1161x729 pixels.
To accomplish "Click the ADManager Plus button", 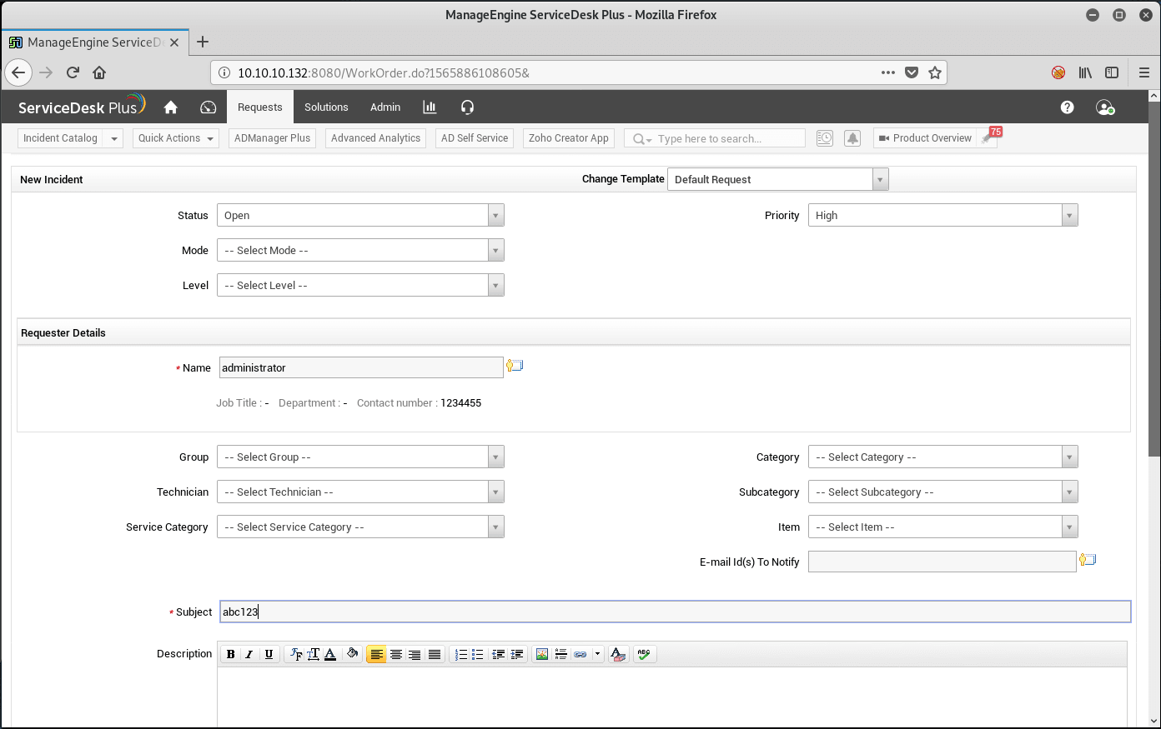I will pos(272,138).
